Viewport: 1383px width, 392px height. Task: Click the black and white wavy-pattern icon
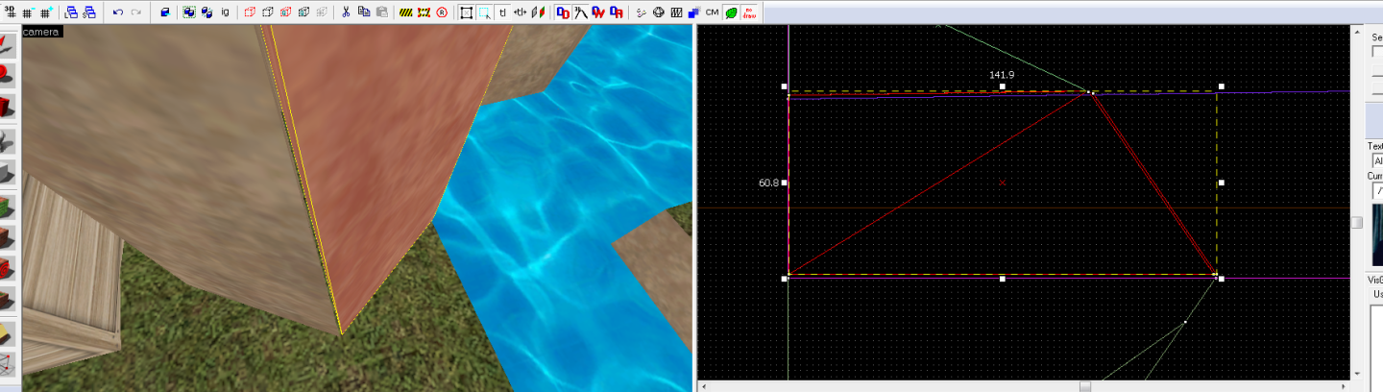pyautogui.click(x=676, y=12)
